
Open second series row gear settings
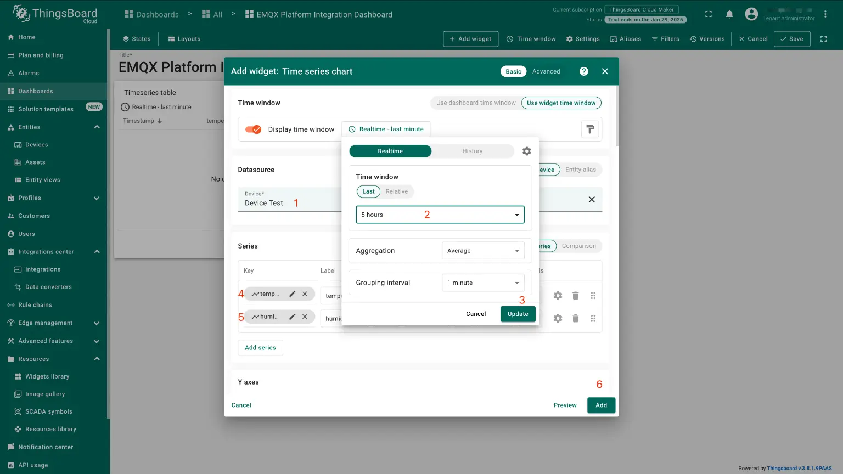(558, 319)
